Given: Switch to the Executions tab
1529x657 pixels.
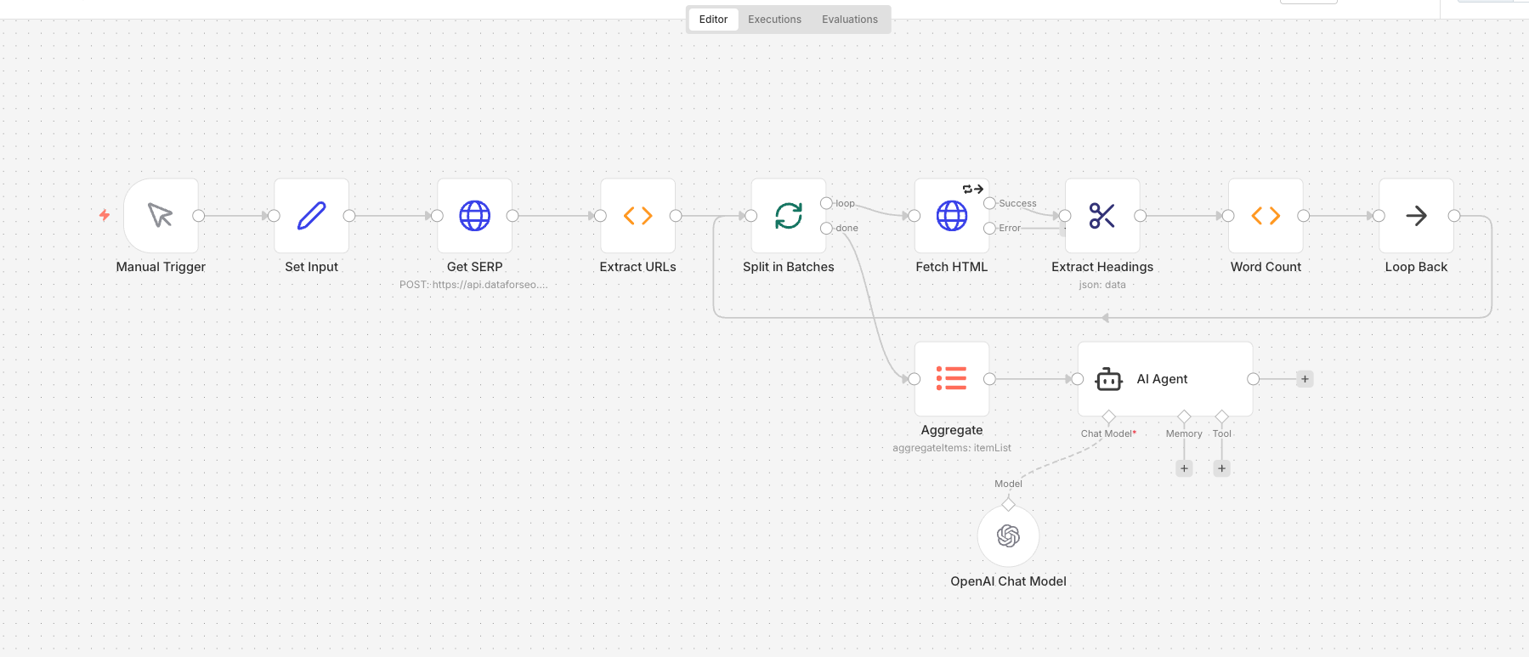Looking at the screenshot, I should (x=774, y=20).
